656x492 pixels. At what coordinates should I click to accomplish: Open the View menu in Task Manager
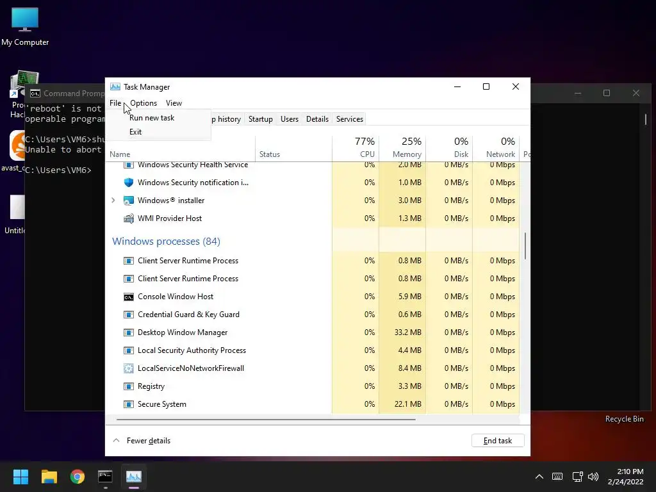tap(174, 103)
